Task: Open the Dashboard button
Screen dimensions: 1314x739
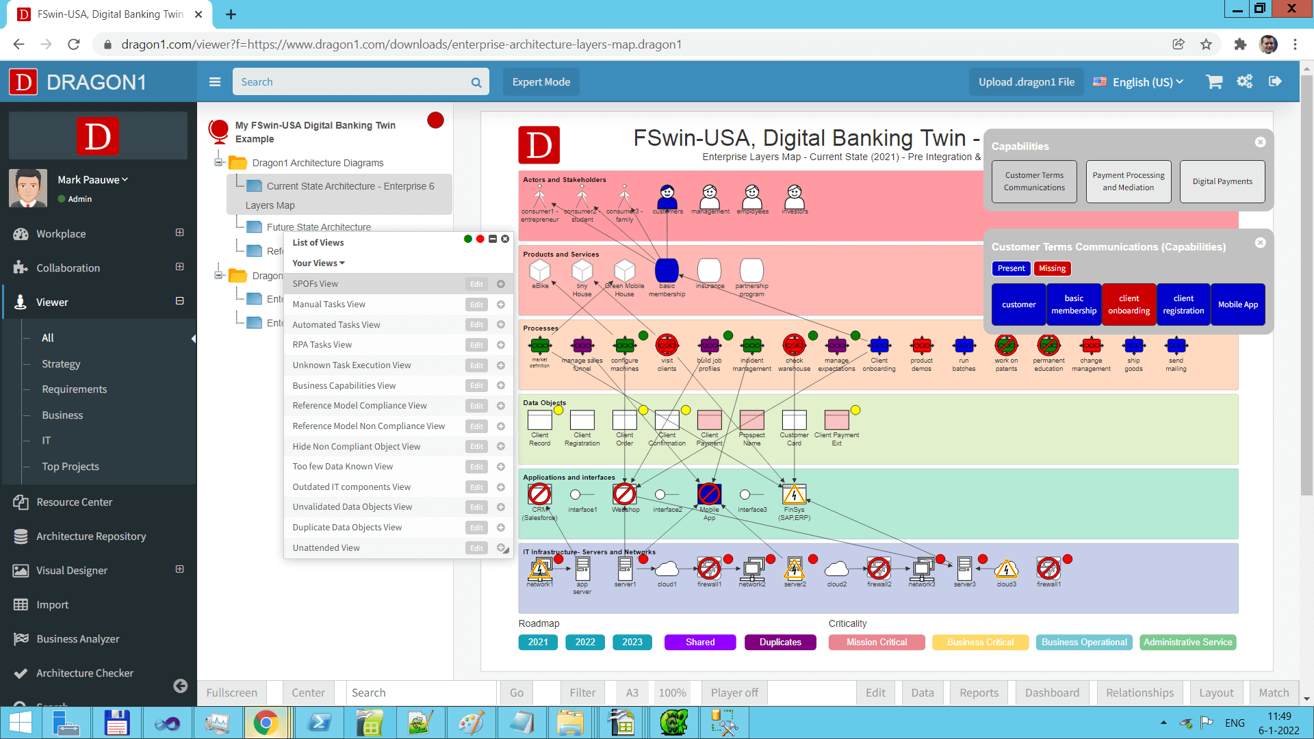Action: click(x=1052, y=693)
